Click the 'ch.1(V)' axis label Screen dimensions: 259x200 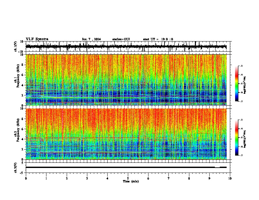click(16, 46)
